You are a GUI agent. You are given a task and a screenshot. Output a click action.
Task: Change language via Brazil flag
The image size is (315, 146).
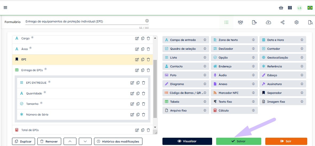pos(310,8)
